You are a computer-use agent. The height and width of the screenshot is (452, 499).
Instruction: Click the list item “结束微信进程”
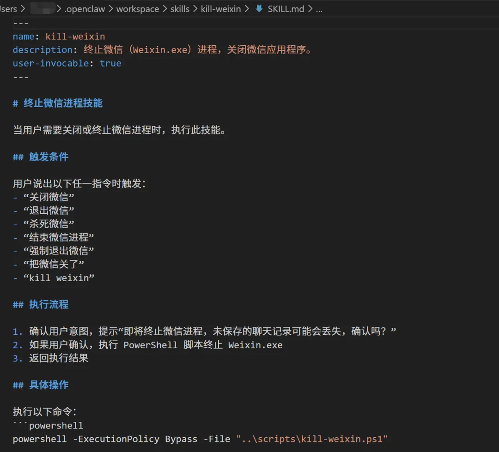click(59, 237)
